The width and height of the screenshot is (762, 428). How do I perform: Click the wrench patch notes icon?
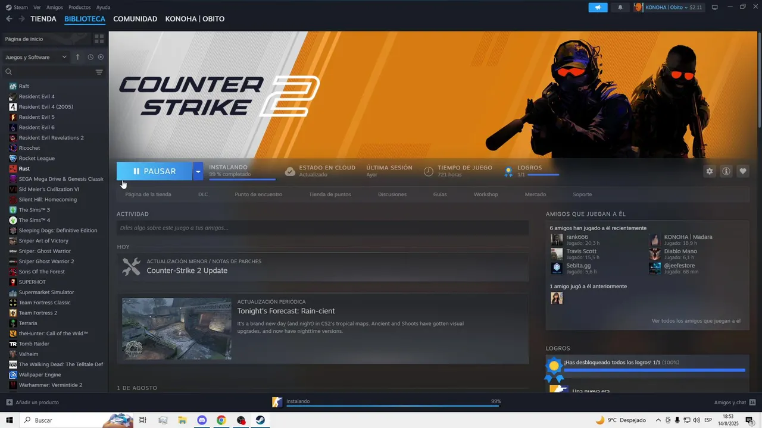pyautogui.click(x=132, y=266)
